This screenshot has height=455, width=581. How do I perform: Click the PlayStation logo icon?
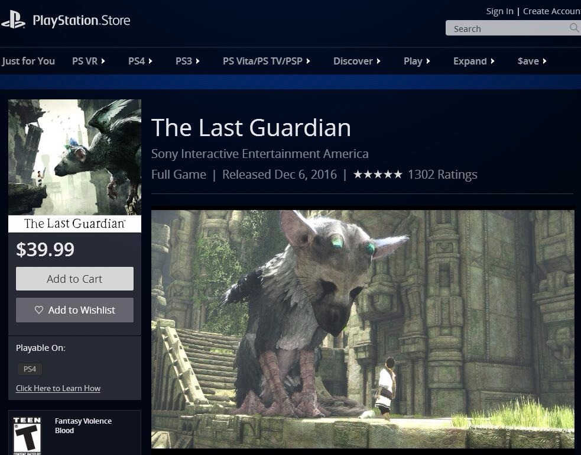[14, 20]
